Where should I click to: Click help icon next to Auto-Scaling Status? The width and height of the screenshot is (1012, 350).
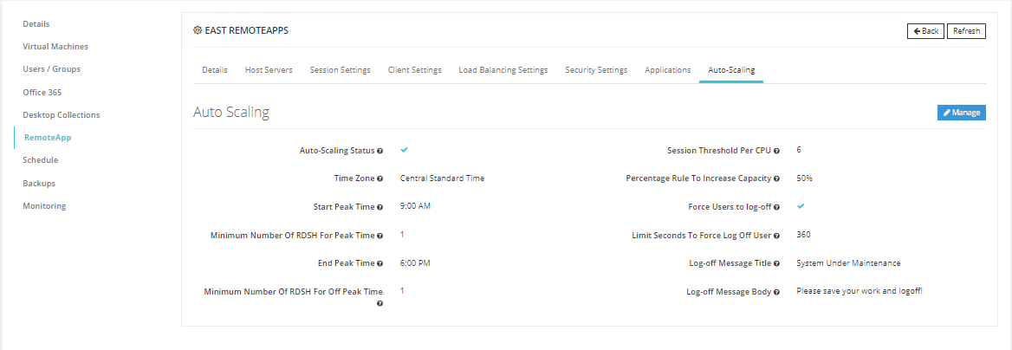click(x=380, y=151)
